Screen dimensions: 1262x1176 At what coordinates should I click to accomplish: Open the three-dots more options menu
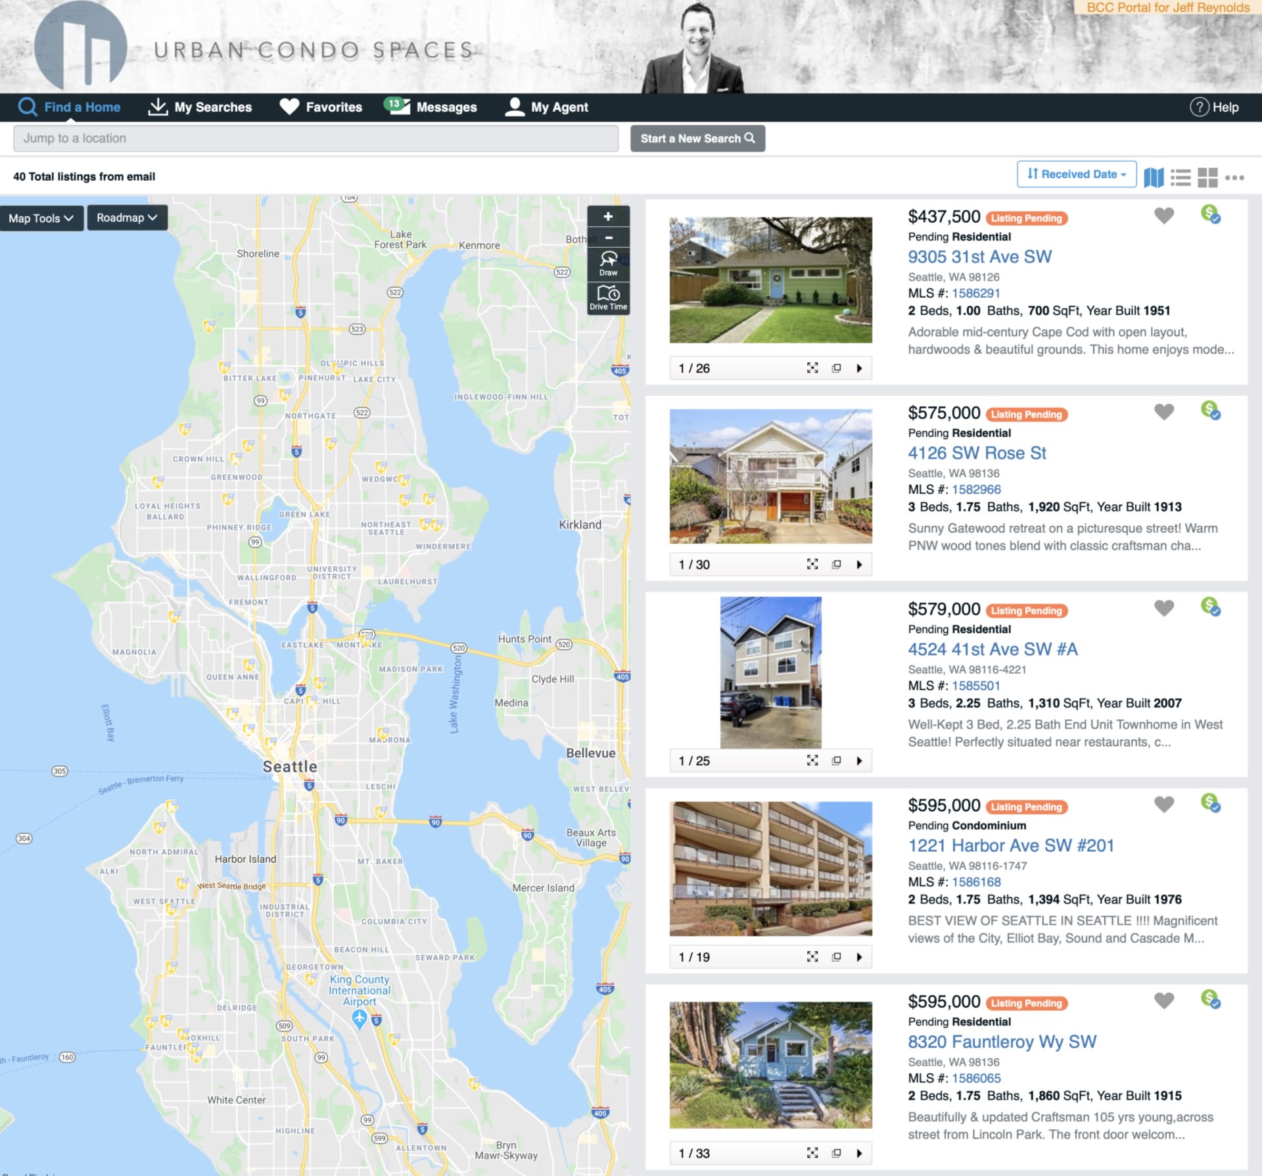click(x=1234, y=177)
